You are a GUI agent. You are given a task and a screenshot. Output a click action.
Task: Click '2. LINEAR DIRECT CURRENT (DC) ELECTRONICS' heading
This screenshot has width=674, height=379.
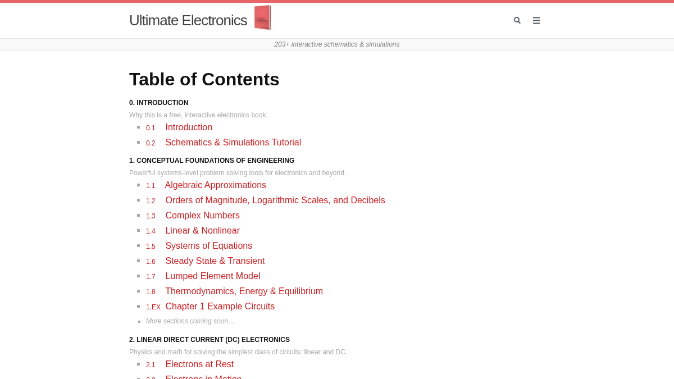point(210,340)
